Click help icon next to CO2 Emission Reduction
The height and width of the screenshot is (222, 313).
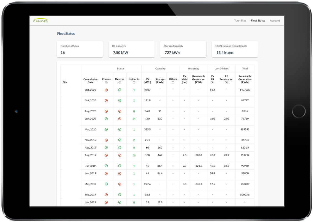tap(245, 46)
